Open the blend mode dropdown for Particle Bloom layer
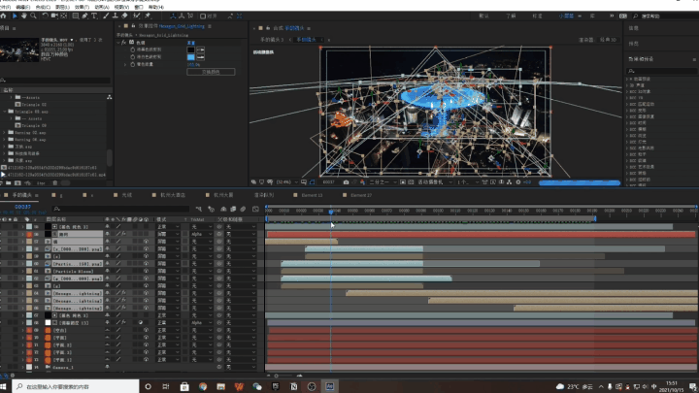 click(168, 271)
